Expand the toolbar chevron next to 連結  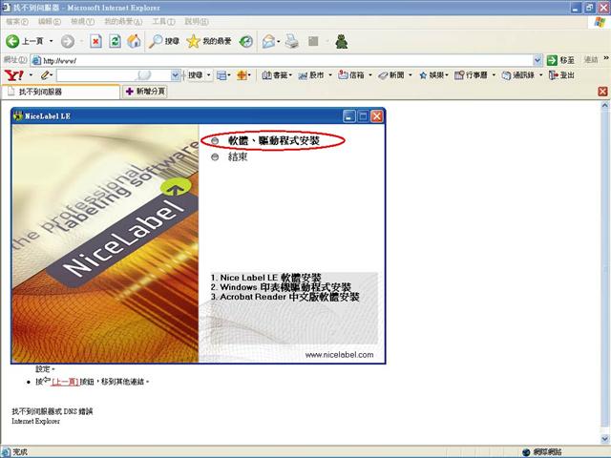click(606, 58)
